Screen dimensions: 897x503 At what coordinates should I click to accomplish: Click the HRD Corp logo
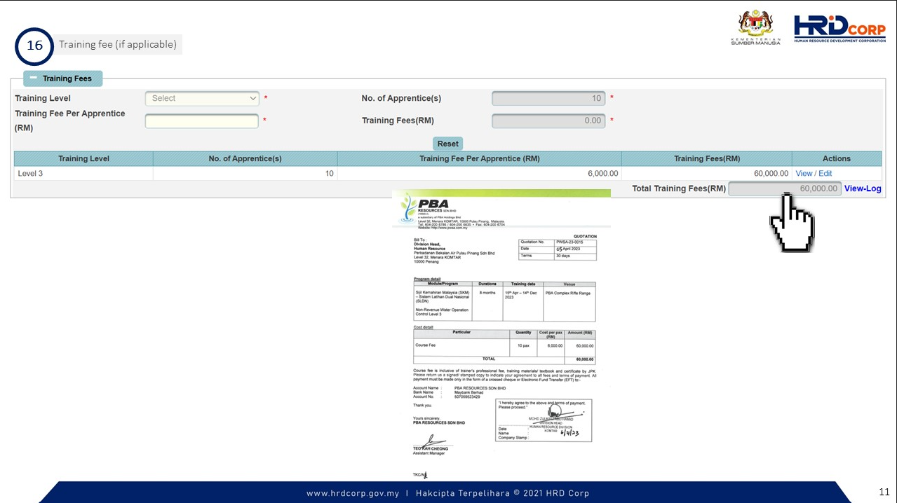tap(839, 29)
